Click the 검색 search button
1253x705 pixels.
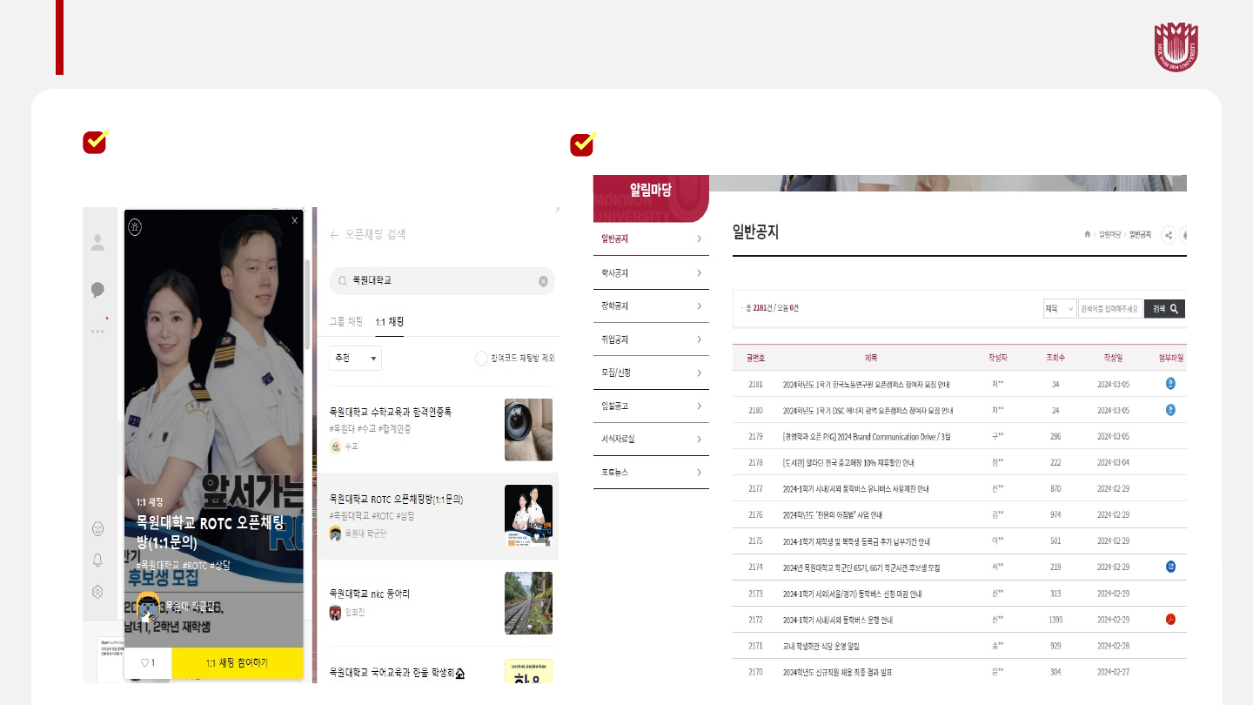point(1164,309)
